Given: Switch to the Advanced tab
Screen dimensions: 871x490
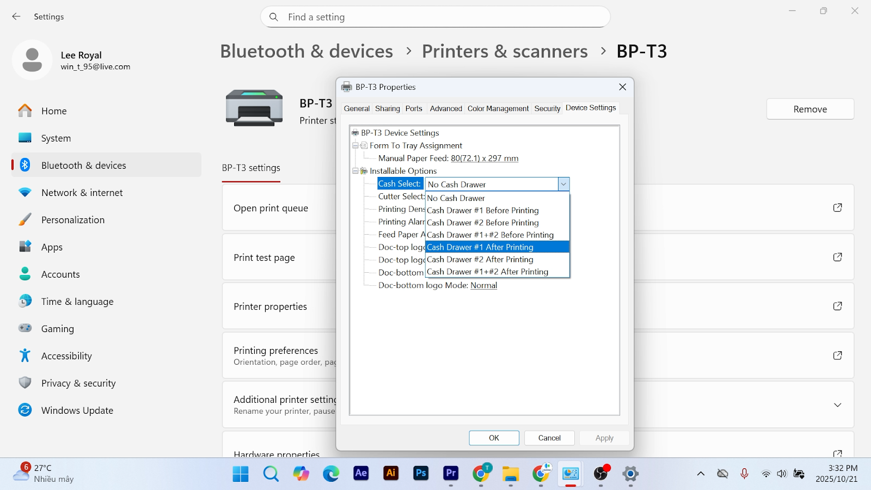Looking at the screenshot, I should pos(445,109).
